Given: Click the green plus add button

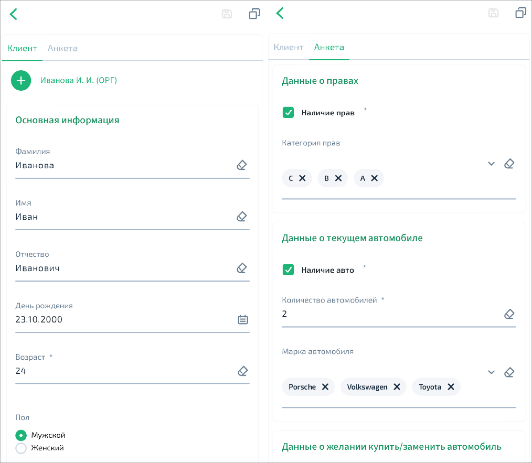Looking at the screenshot, I should [x=21, y=80].
